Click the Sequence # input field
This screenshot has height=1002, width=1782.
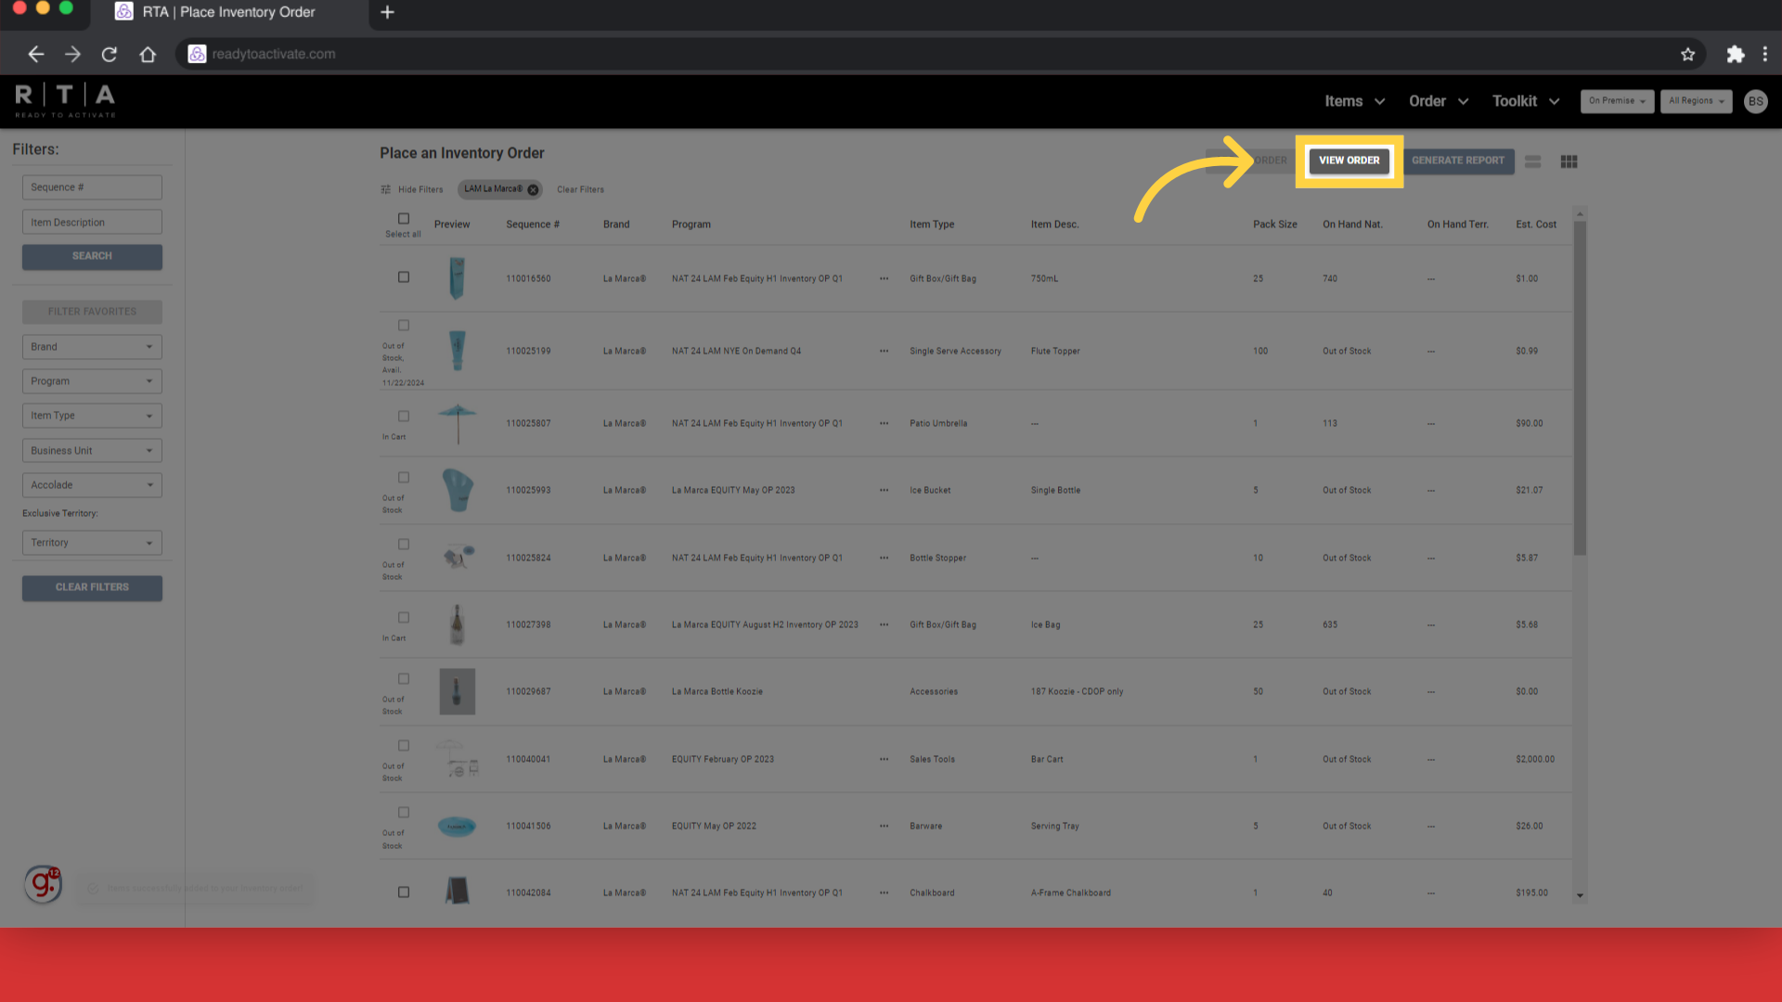92,187
